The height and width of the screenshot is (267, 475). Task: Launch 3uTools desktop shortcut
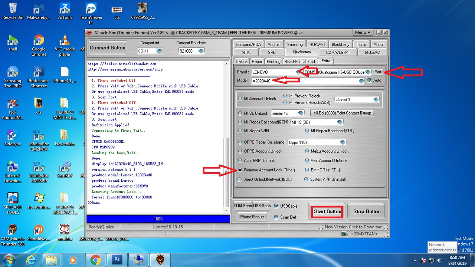(65, 11)
